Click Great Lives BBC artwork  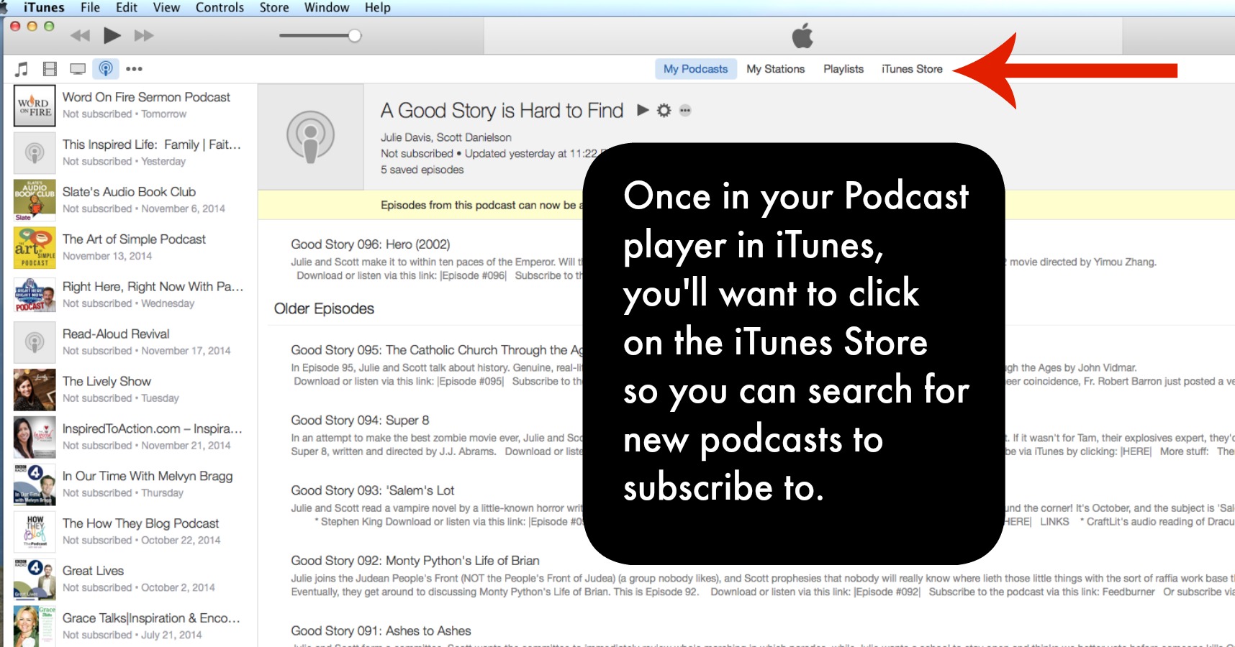click(x=35, y=580)
